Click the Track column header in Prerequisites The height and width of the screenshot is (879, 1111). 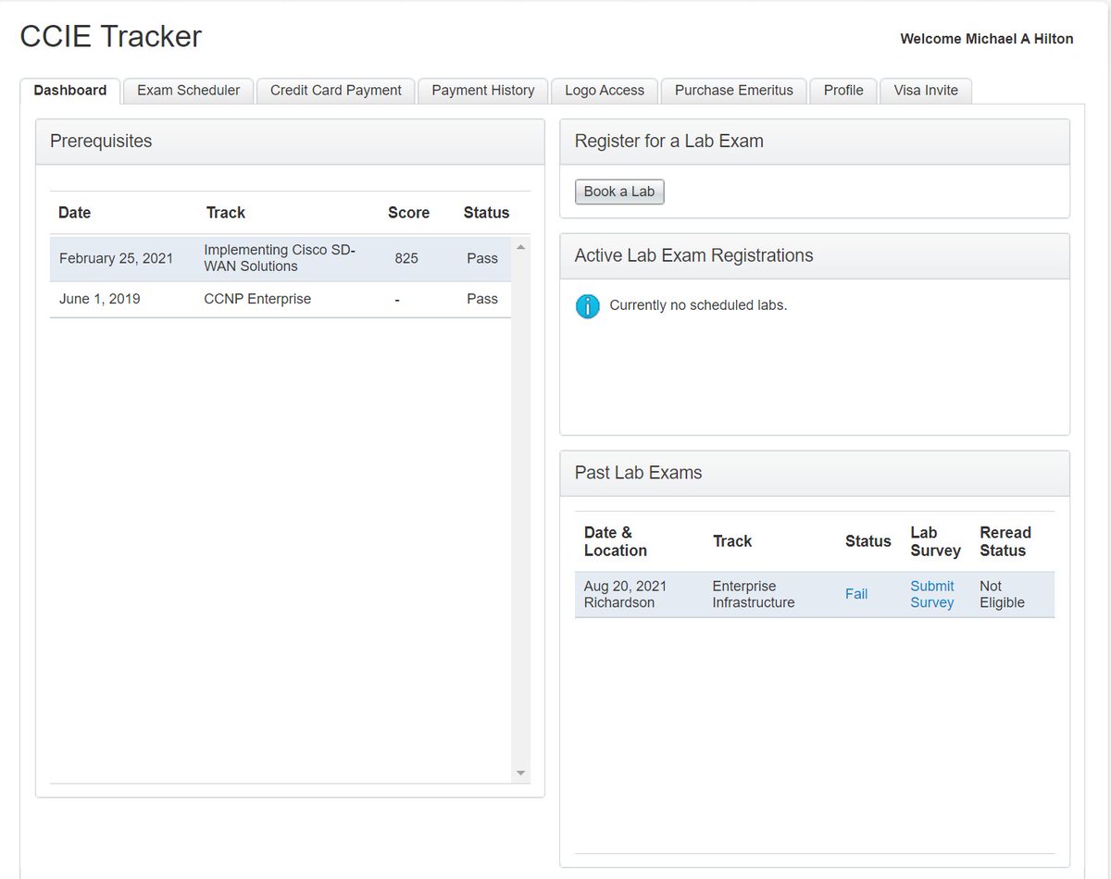click(226, 213)
